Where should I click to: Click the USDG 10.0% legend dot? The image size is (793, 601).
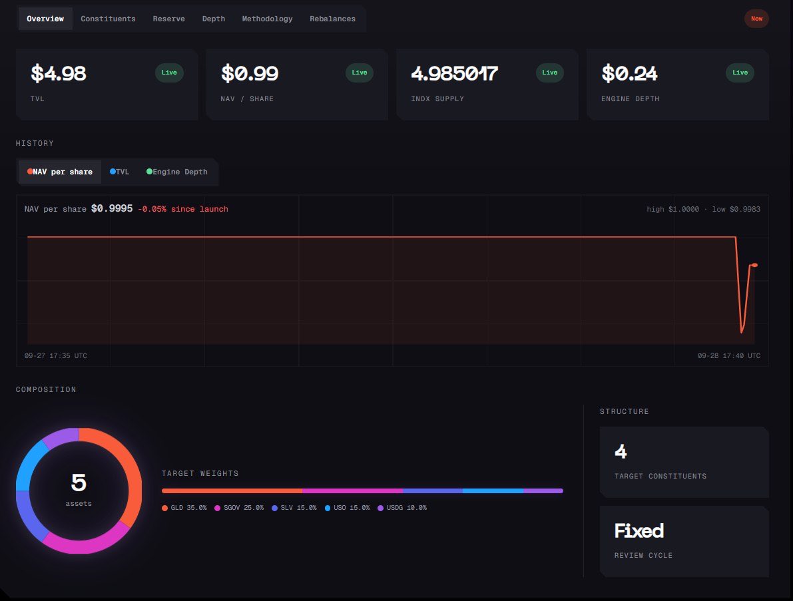380,508
